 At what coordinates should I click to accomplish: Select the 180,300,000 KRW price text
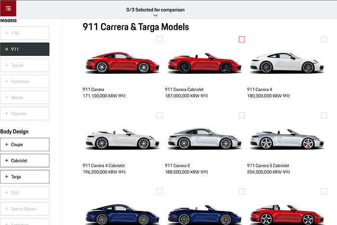[x=269, y=96]
